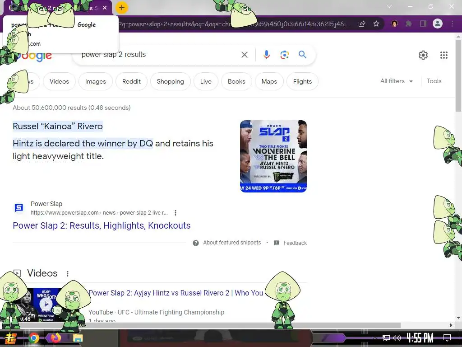Viewport: 462px width, 347px height.
Task: Play the Who You Got video thumbnail
Action: pos(46,304)
